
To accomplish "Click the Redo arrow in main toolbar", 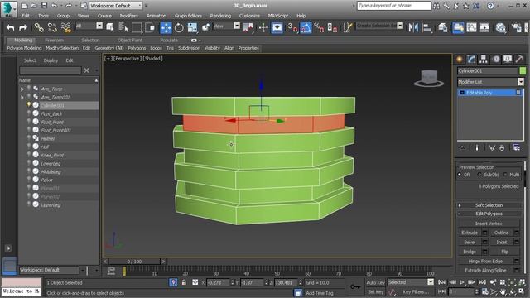I will [x=23, y=27].
